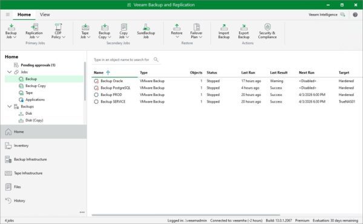Image resolution: width=363 pixels, height=224 pixels.
Task: Open Security & Compliance
Action: (267, 31)
